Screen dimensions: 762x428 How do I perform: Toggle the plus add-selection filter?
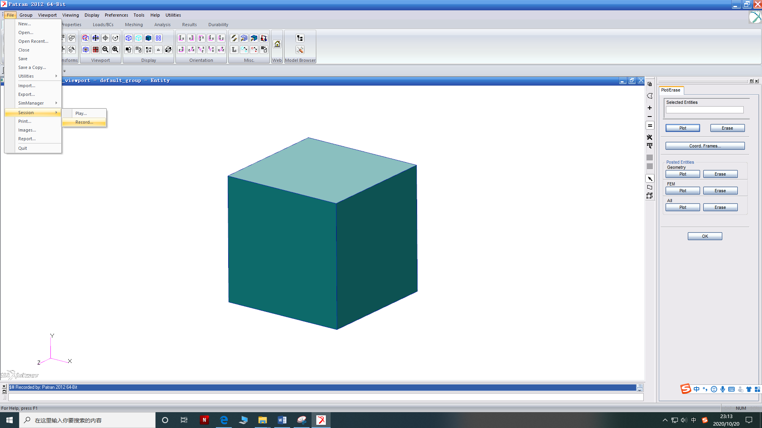[650, 108]
